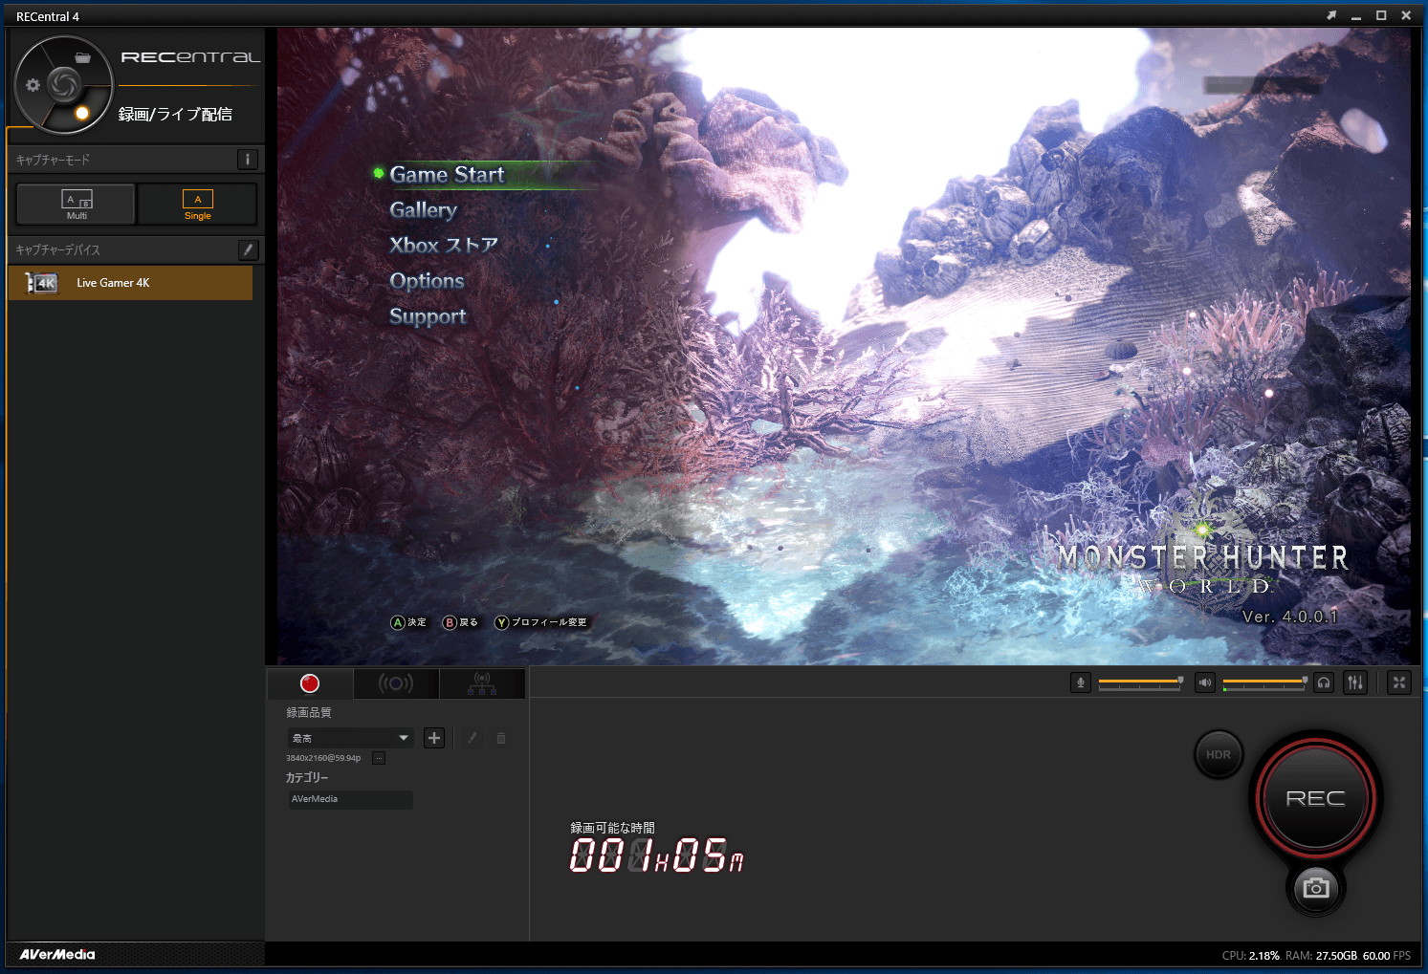Open the settings gear in the RECentral dial

pyautogui.click(x=33, y=85)
